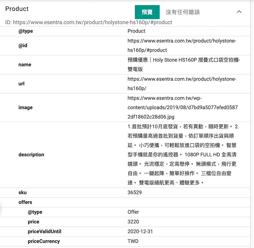This screenshot has height=248, width=254.
Task: Click the top-level @type label
Action: [26, 31]
